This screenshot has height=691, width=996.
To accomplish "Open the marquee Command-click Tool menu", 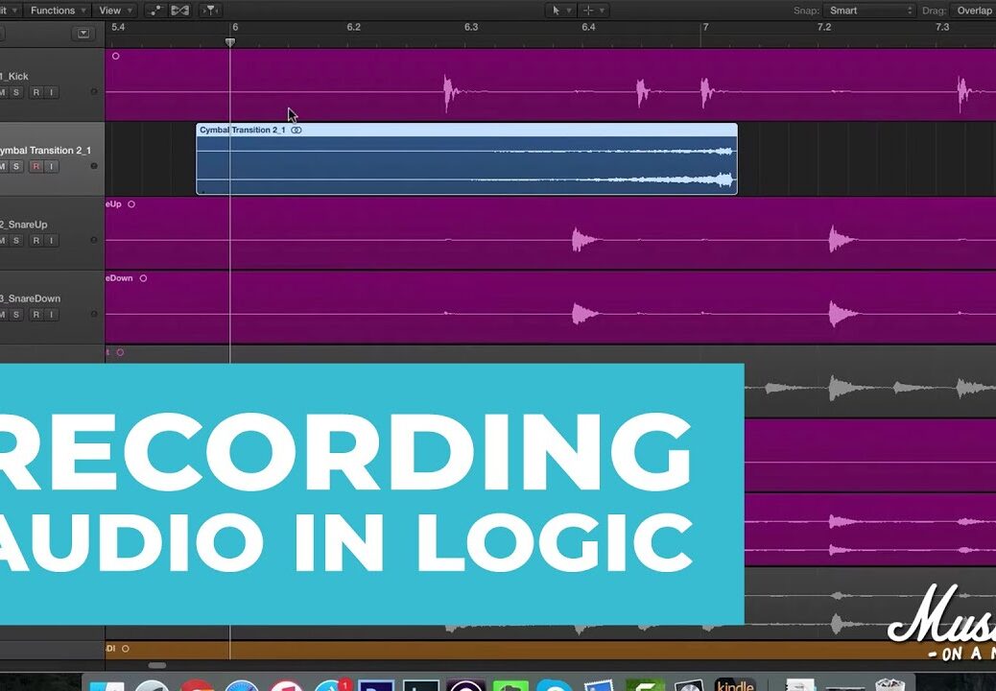I will click(593, 11).
